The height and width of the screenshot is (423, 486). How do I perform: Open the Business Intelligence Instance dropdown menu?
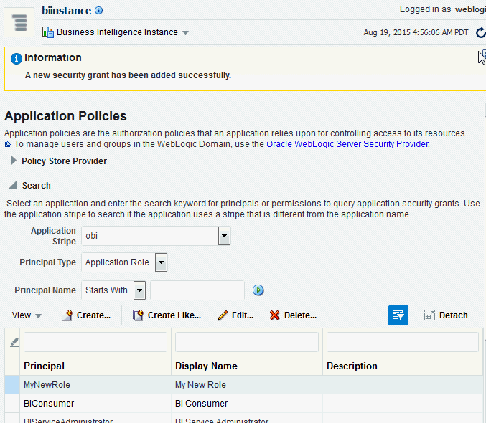coord(185,32)
